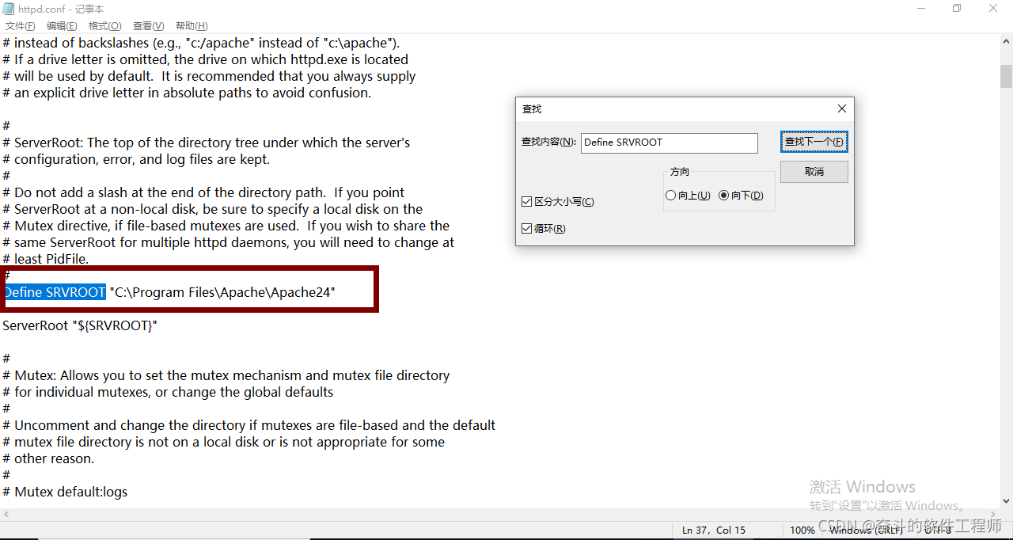Select the 向下(D) radio button

741,196
